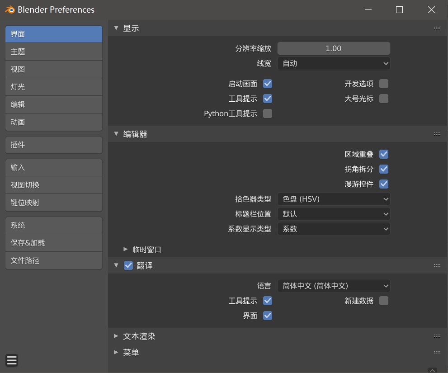Viewport: 448px width, 373px height.
Task: Click the drag grip dots on 菜单 panel
Action: point(437,352)
